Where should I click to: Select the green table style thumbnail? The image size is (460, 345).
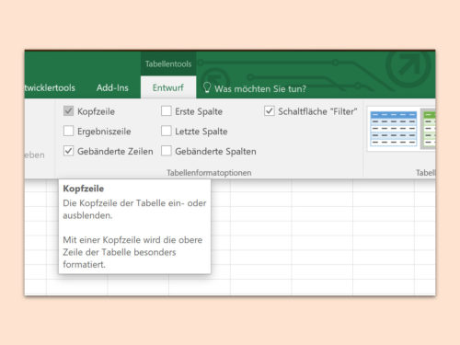[x=429, y=129]
